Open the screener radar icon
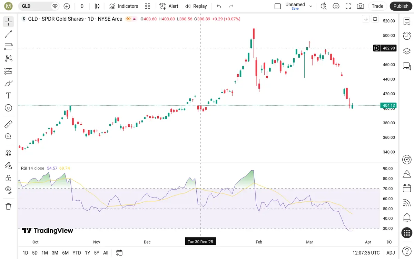This screenshot has width=414, height=259. 407,159
